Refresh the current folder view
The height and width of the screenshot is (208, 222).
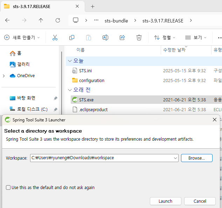coord(58,20)
